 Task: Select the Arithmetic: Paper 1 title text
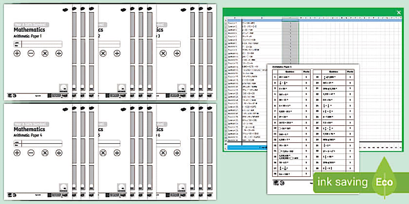[x=28, y=36]
